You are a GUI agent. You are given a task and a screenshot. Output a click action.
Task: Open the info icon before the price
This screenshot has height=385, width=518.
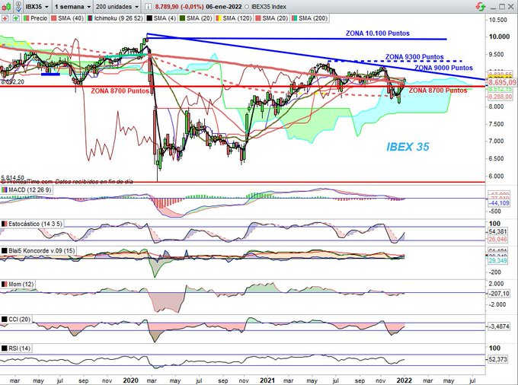149,7
